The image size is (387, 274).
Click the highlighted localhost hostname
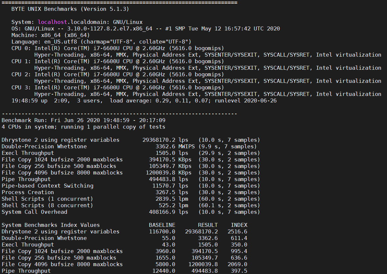51,22
